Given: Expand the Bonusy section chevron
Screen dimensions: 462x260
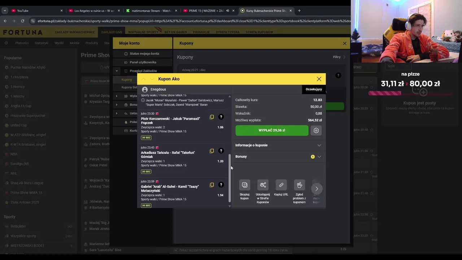Looking at the screenshot, I should coord(319,157).
